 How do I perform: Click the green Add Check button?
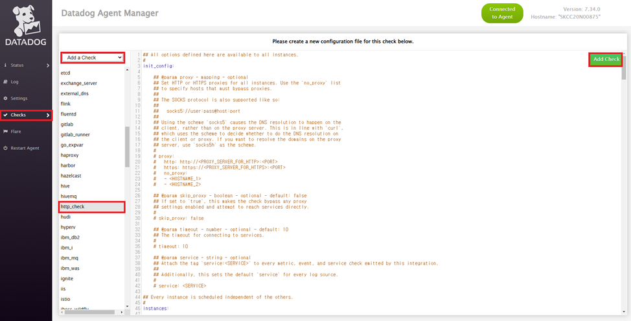[x=606, y=59]
